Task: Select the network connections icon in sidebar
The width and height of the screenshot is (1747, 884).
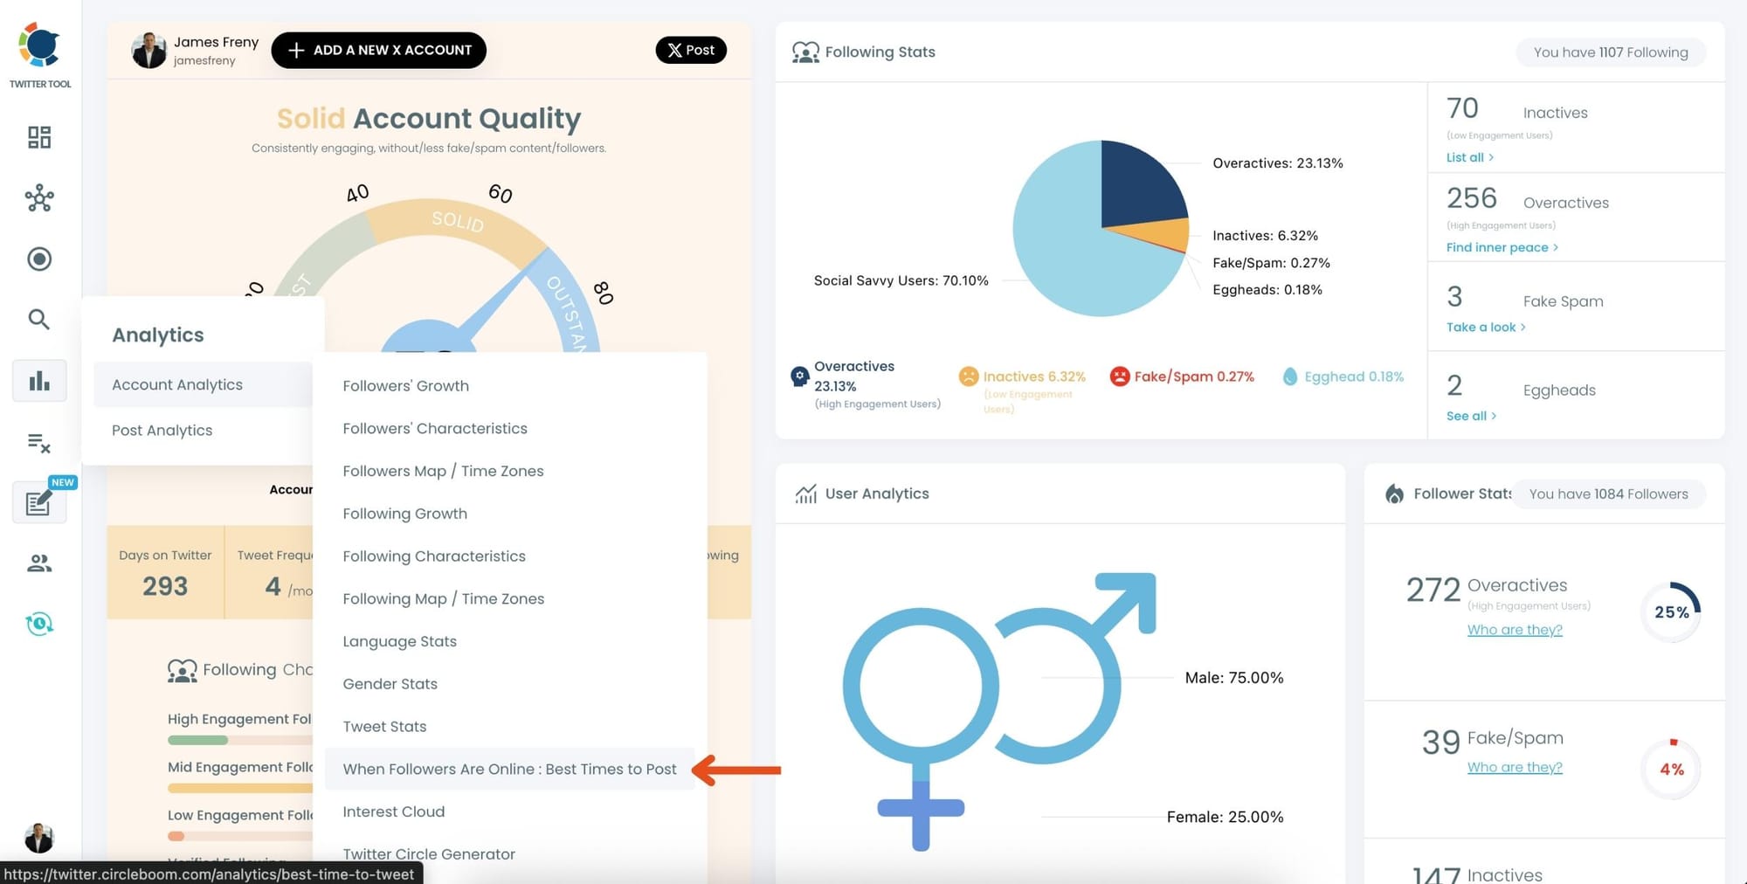Action: (38, 199)
